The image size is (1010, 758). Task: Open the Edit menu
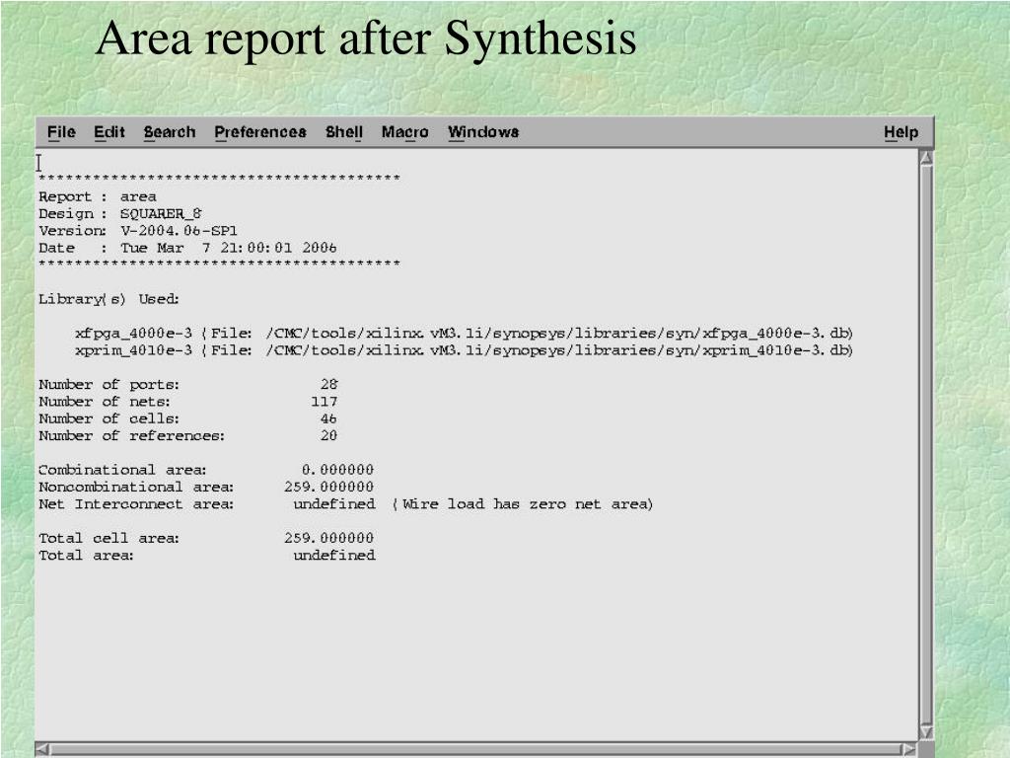coord(109,132)
